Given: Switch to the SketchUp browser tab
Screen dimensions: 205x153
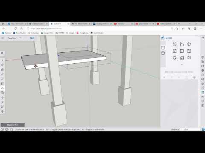Looking at the screenshot, I should [59, 24].
